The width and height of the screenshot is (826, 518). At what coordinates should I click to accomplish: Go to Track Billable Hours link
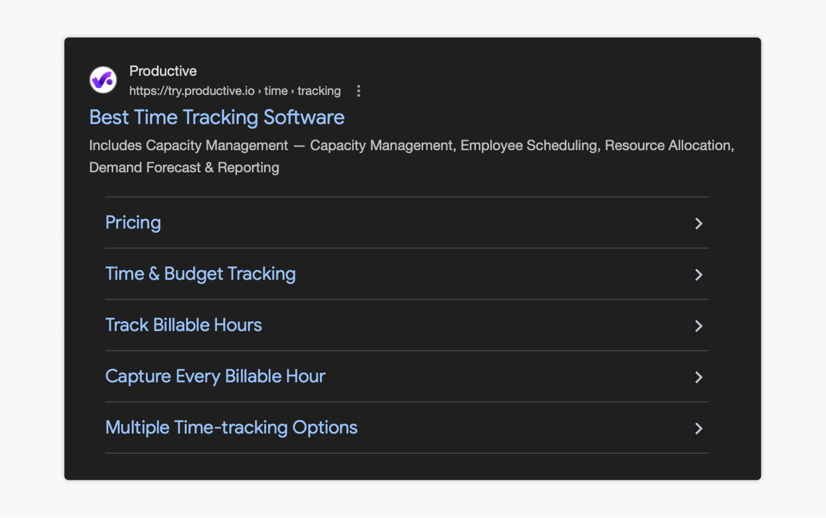click(x=183, y=325)
